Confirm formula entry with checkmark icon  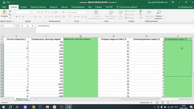point(28,26)
